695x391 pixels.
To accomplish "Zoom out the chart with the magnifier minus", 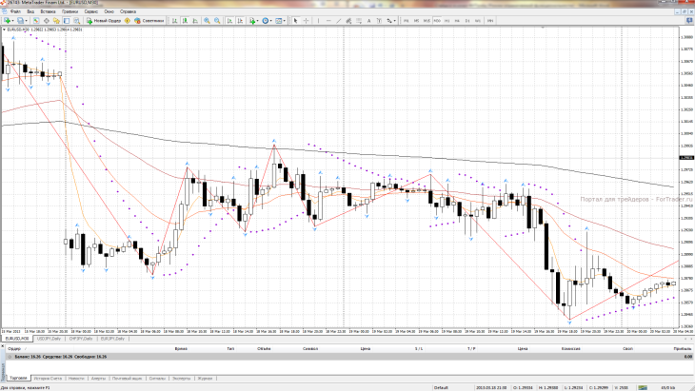I will click(217, 20).
